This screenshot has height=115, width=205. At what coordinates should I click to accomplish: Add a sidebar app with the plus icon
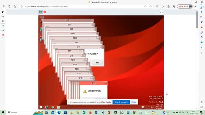[x=201, y=53]
